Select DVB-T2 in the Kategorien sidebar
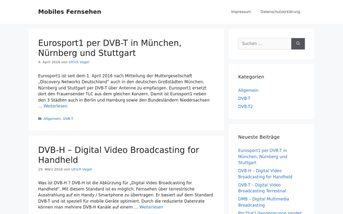 click(245, 106)
